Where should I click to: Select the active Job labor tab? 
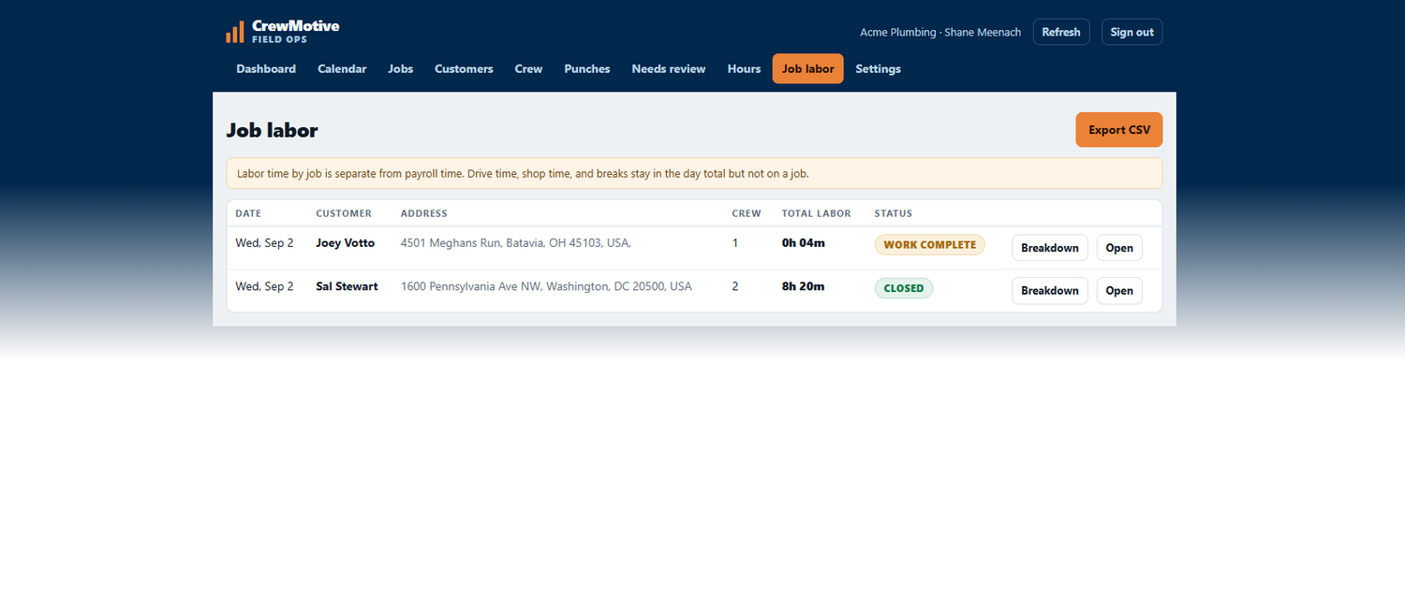pyautogui.click(x=808, y=69)
